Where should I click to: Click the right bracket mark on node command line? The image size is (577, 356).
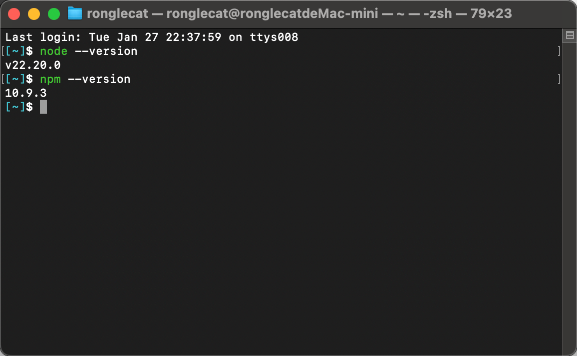point(559,51)
